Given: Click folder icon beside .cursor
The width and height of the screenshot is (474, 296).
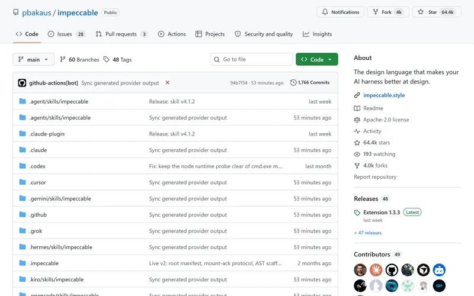Looking at the screenshot, I should (x=23, y=182).
